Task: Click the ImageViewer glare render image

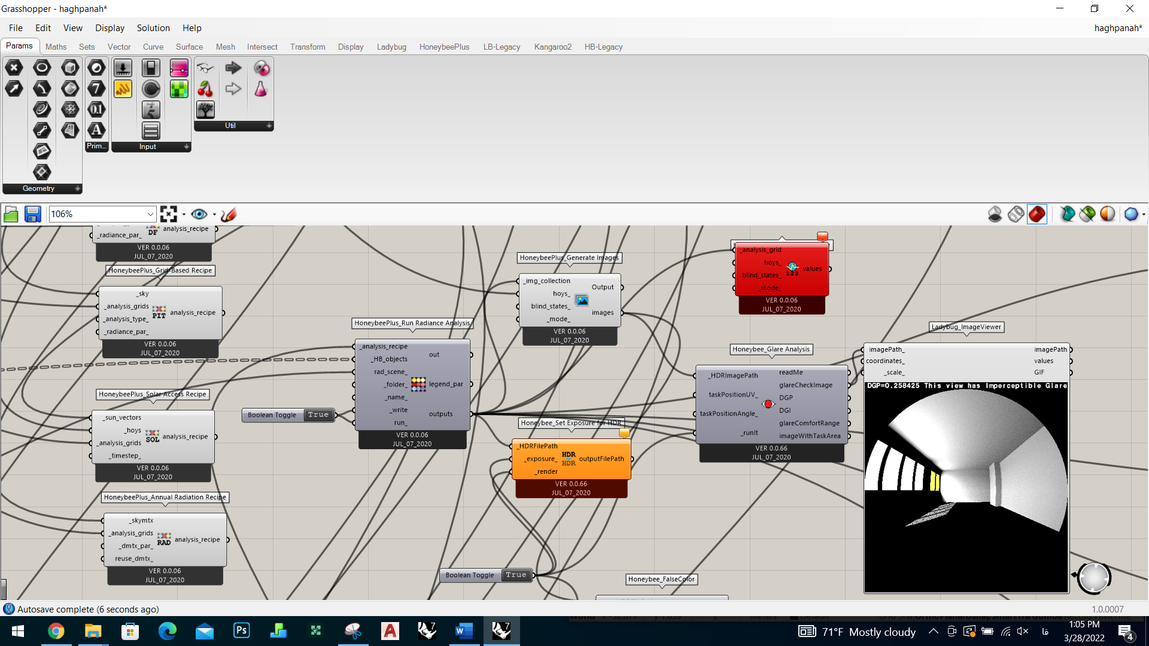Action: (966, 486)
